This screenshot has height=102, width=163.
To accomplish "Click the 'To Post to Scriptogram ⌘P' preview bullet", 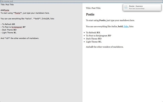I will pyautogui.click(x=99, y=36).
